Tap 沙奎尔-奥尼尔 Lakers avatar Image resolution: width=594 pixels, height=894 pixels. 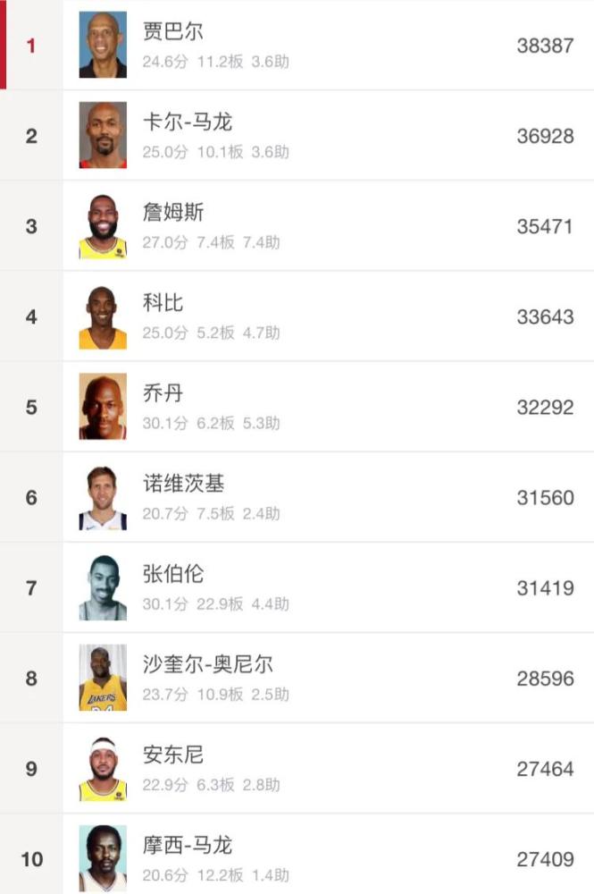coord(103,678)
